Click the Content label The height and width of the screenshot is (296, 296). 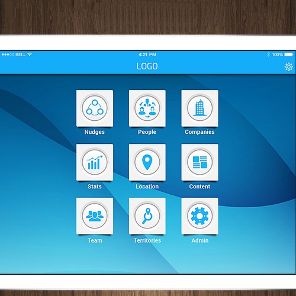click(200, 186)
